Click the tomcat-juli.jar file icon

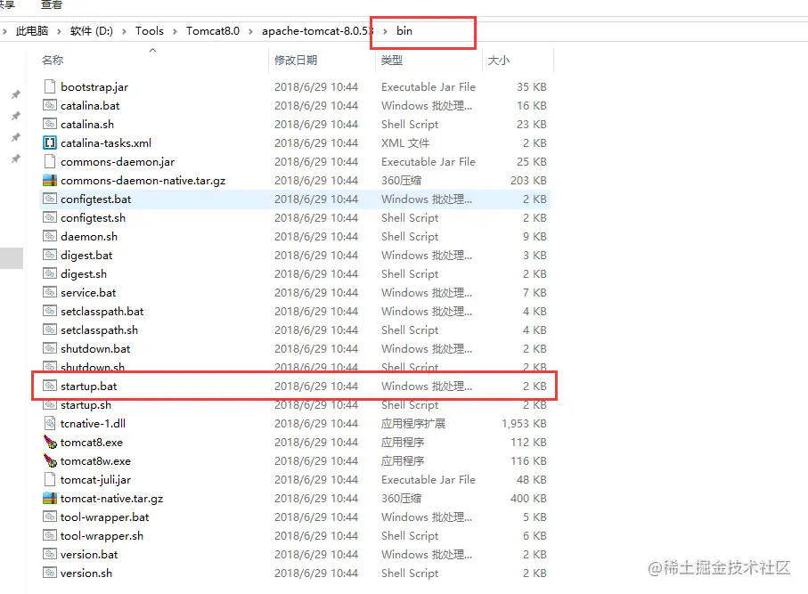tap(50, 480)
